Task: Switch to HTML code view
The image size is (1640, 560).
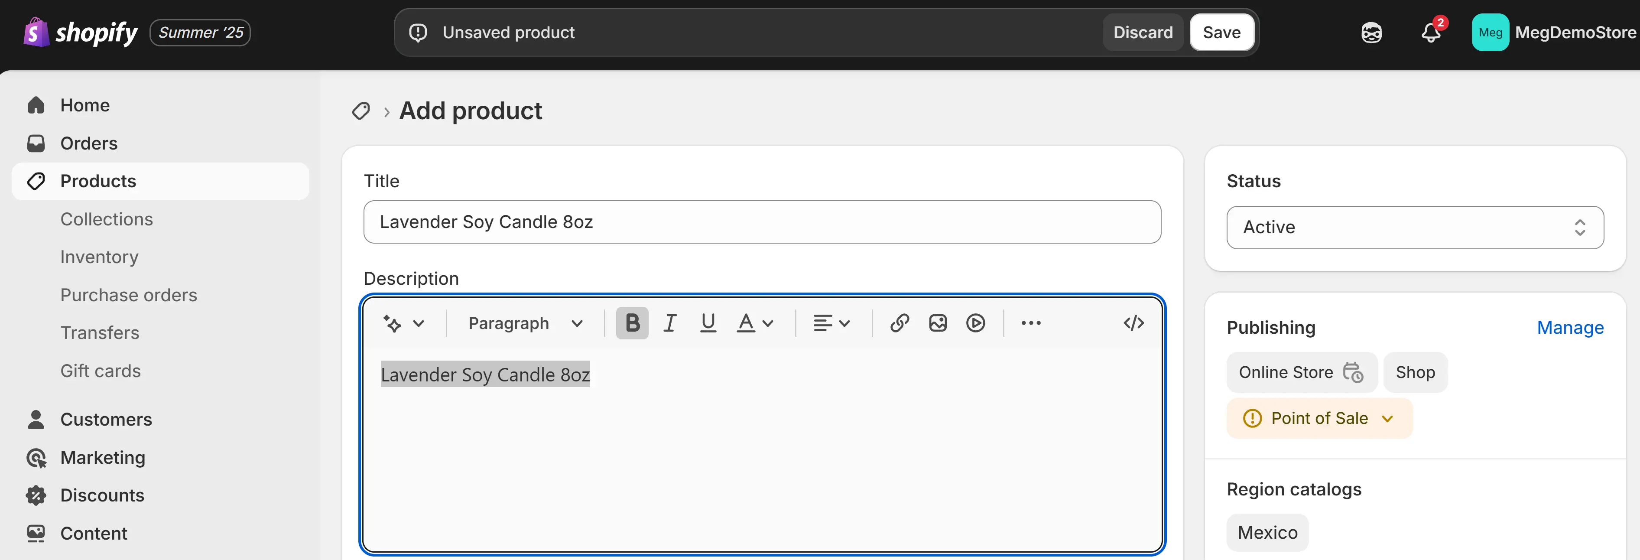Action: (x=1134, y=323)
